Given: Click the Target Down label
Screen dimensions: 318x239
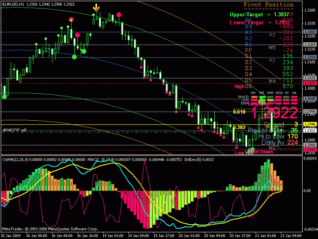Looking at the screenshot, I should [259, 152].
